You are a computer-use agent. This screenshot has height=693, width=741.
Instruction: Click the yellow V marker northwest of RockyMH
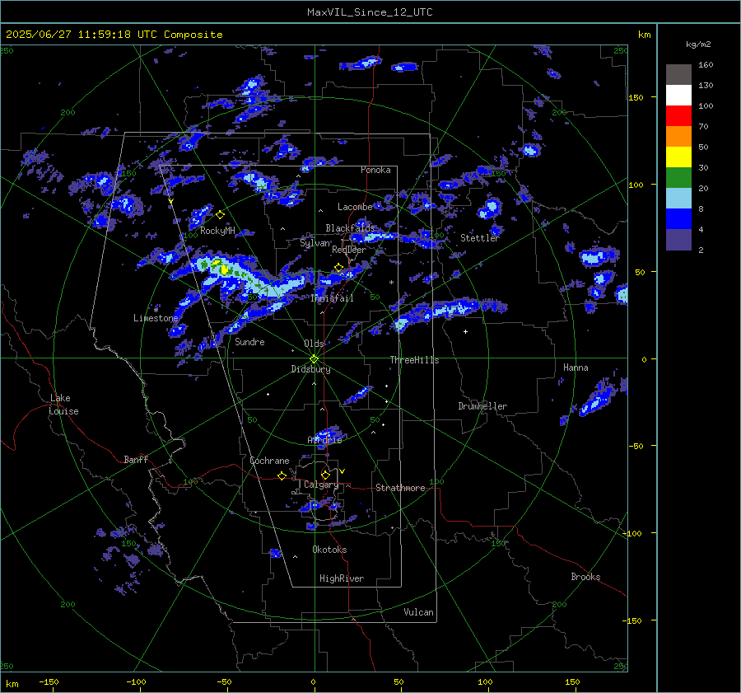click(170, 202)
